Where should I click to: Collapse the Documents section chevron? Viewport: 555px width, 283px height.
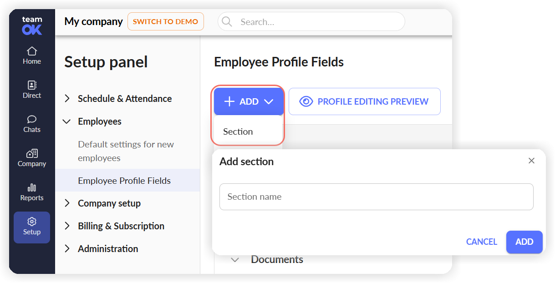[x=235, y=260]
